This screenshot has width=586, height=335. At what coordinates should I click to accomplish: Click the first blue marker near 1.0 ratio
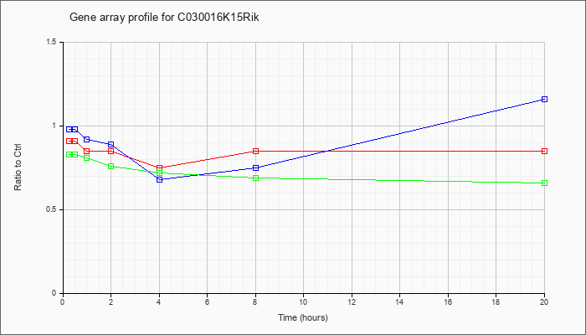[69, 129]
